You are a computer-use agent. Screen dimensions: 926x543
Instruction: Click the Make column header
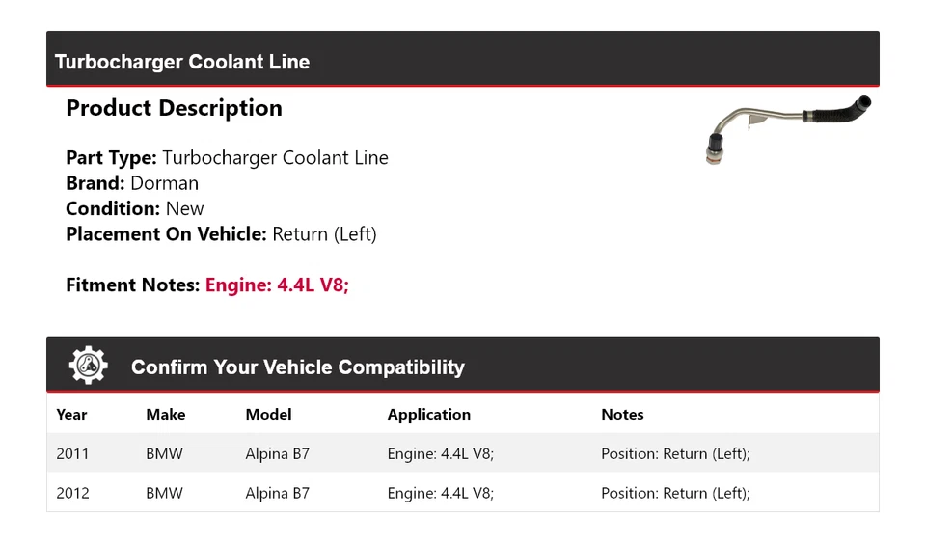pyautogui.click(x=165, y=415)
